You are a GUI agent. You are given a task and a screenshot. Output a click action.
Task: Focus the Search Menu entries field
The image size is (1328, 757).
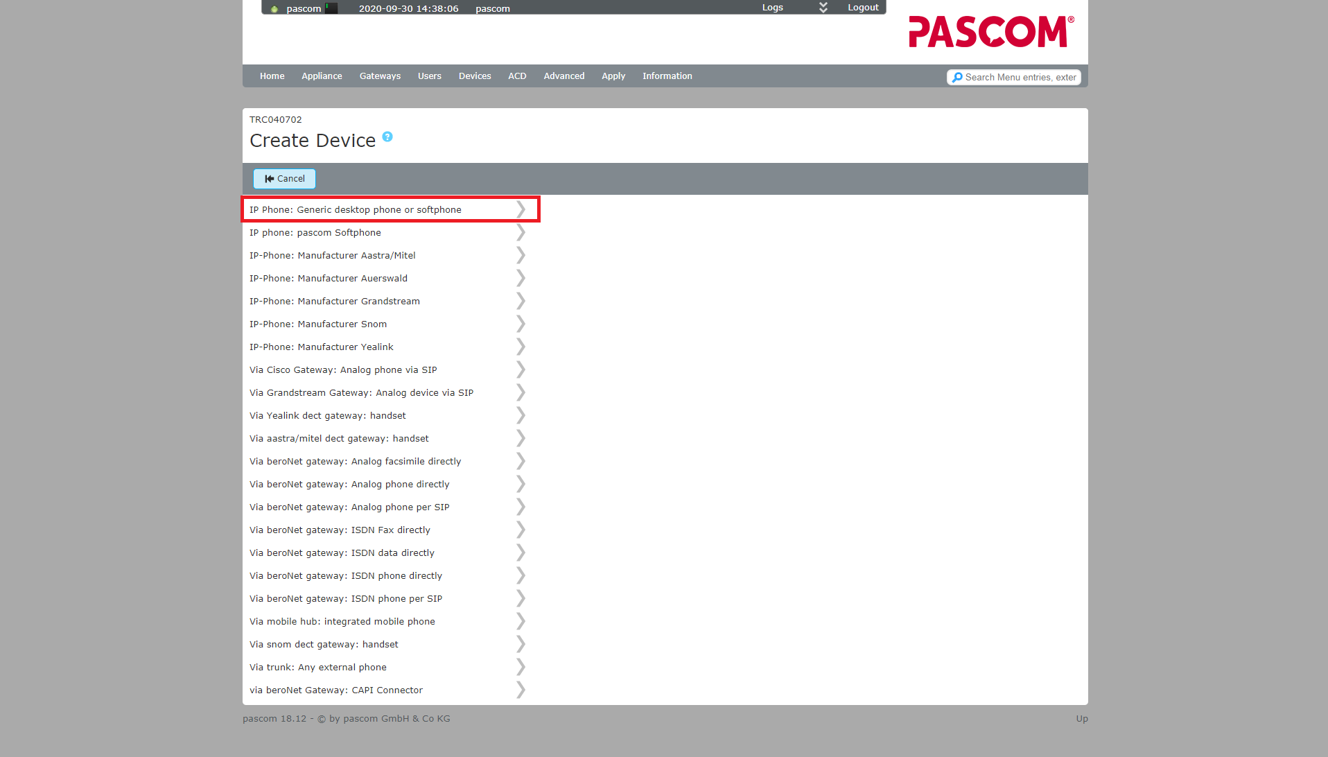1020,78
